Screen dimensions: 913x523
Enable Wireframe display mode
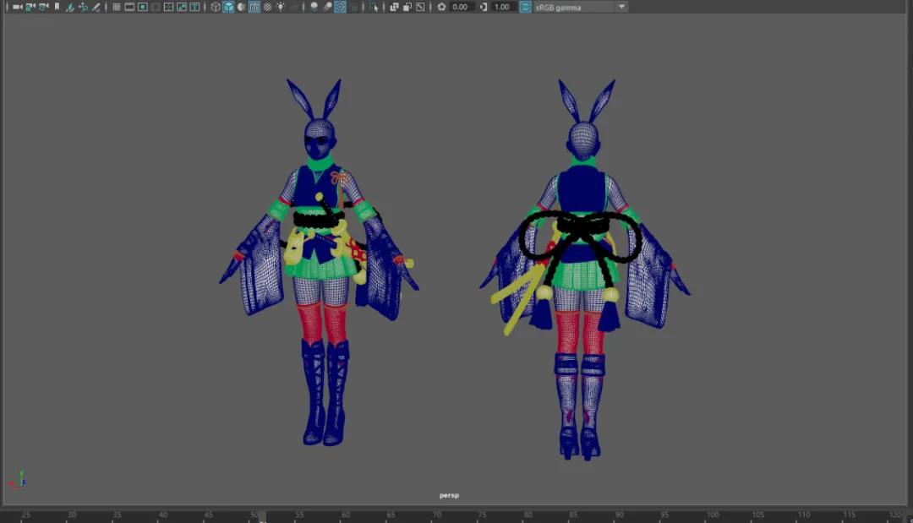coord(216,7)
